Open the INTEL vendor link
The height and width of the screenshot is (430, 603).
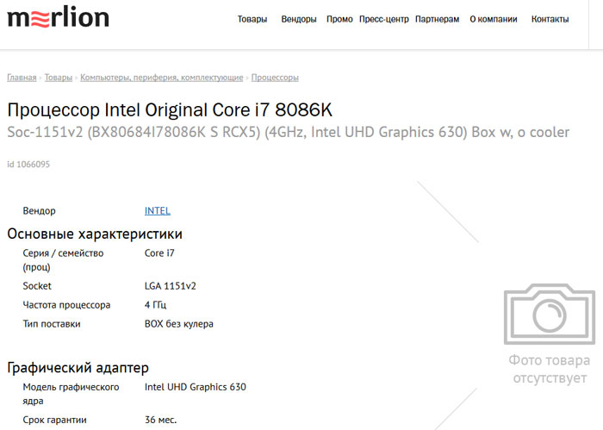tap(158, 211)
